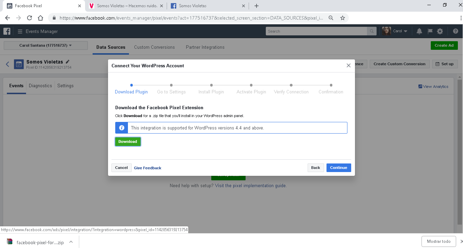Expand the download item options arrow
This screenshot has width=463, height=250.
(71, 242)
